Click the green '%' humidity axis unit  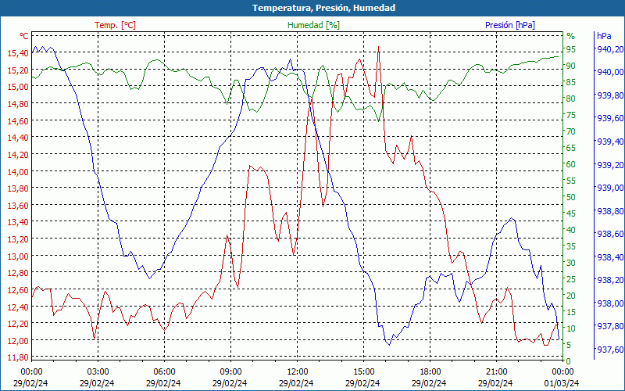click(x=571, y=36)
